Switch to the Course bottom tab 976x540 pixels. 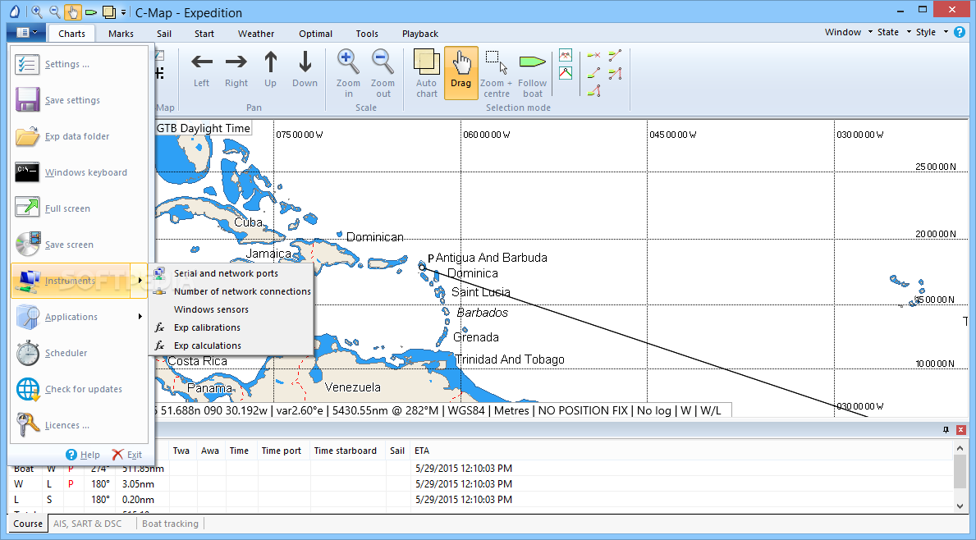(x=28, y=524)
